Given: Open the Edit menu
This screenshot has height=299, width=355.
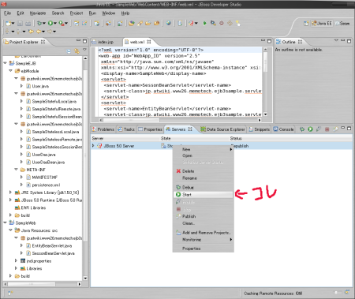Looking at the screenshot, I should click(21, 13).
